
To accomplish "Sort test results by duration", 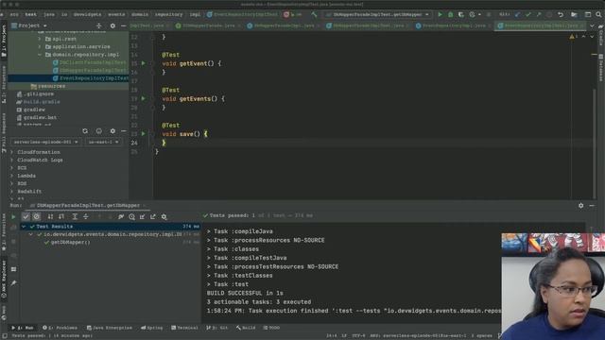I will tap(61, 216).
